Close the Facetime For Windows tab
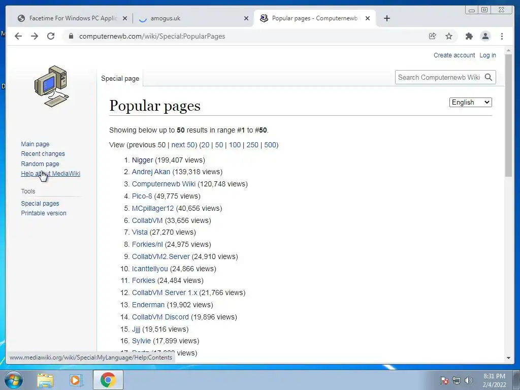The image size is (520, 390). point(125,18)
